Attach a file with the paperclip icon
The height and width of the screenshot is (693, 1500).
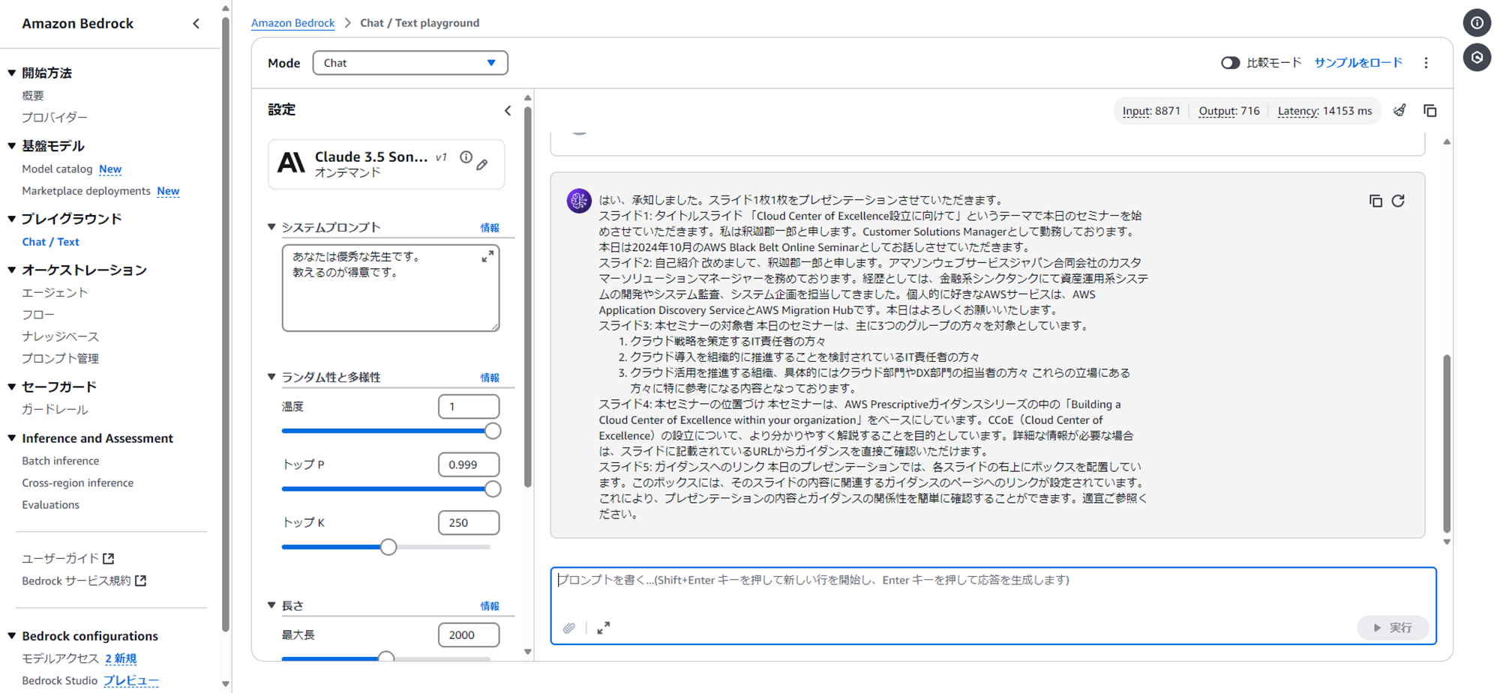tap(569, 628)
